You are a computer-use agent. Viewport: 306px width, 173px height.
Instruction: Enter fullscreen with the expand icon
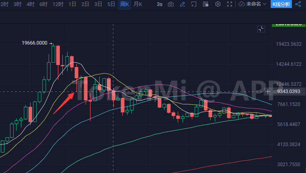(x=230, y=4)
